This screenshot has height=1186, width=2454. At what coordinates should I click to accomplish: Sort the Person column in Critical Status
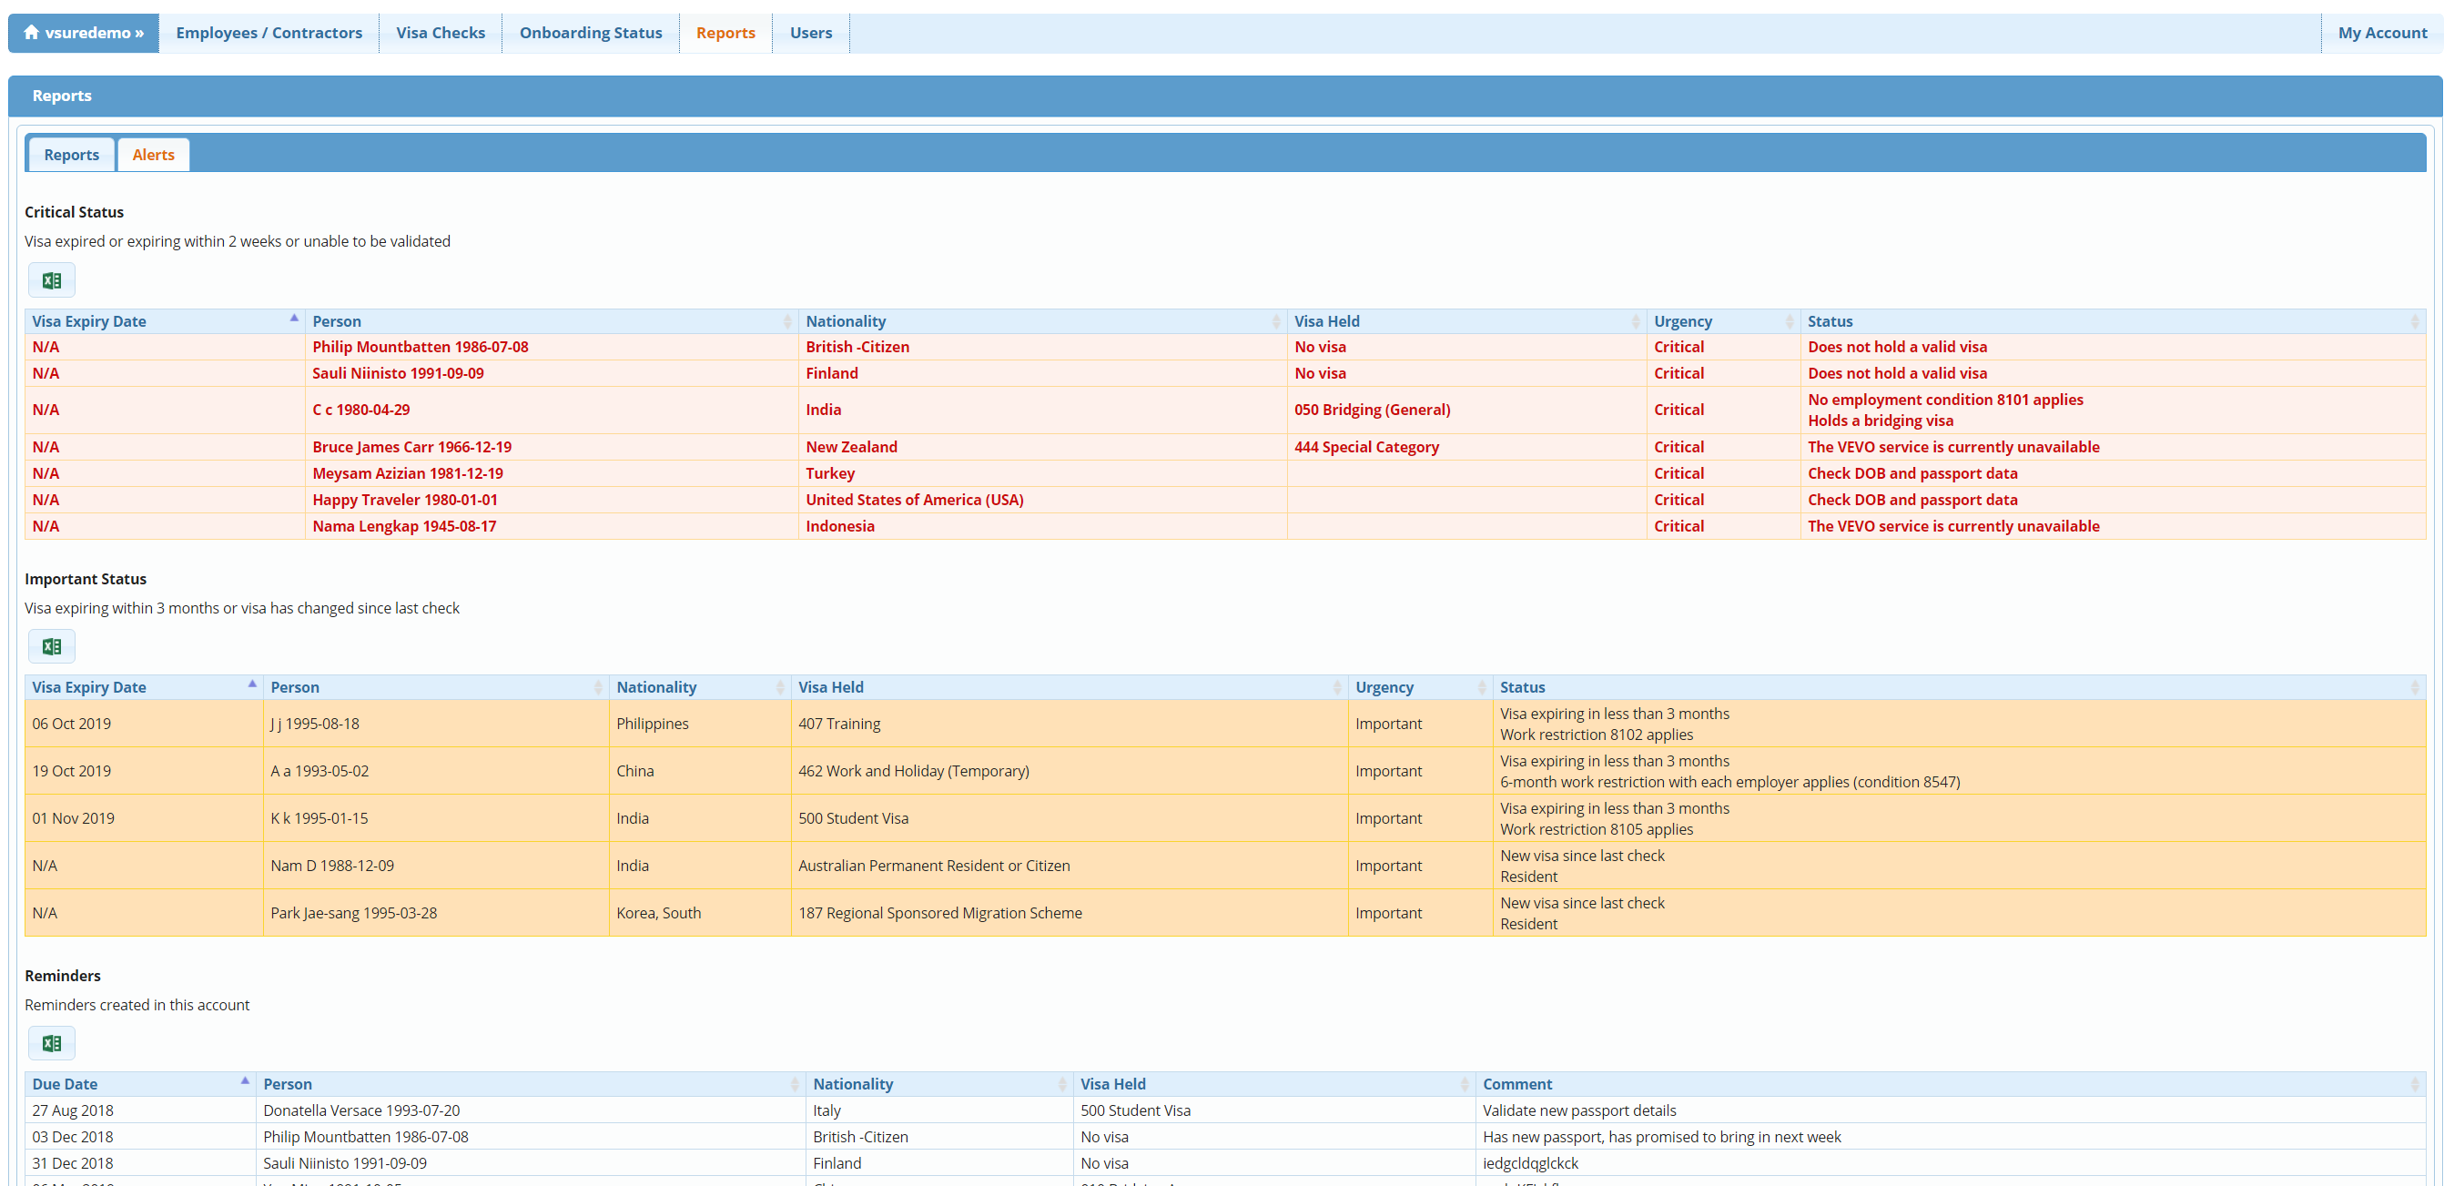(786, 321)
